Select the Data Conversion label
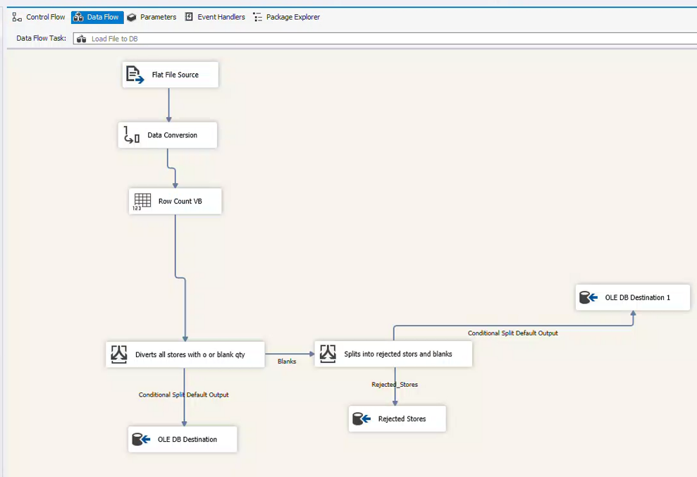 click(172, 135)
